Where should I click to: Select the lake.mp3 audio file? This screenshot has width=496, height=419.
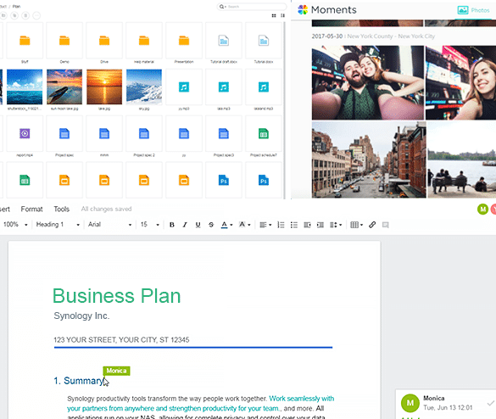pos(224,87)
